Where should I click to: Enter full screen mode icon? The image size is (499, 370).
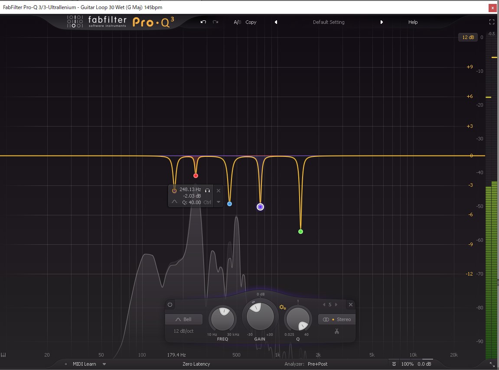492,22
